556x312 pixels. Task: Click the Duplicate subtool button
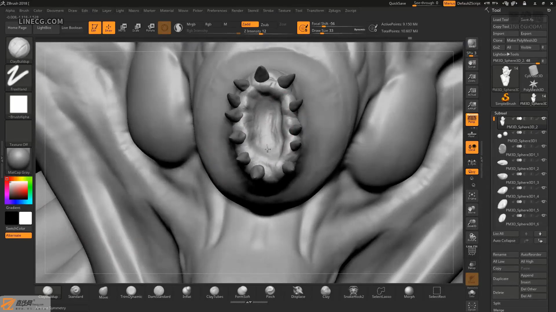(x=505, y=279)
